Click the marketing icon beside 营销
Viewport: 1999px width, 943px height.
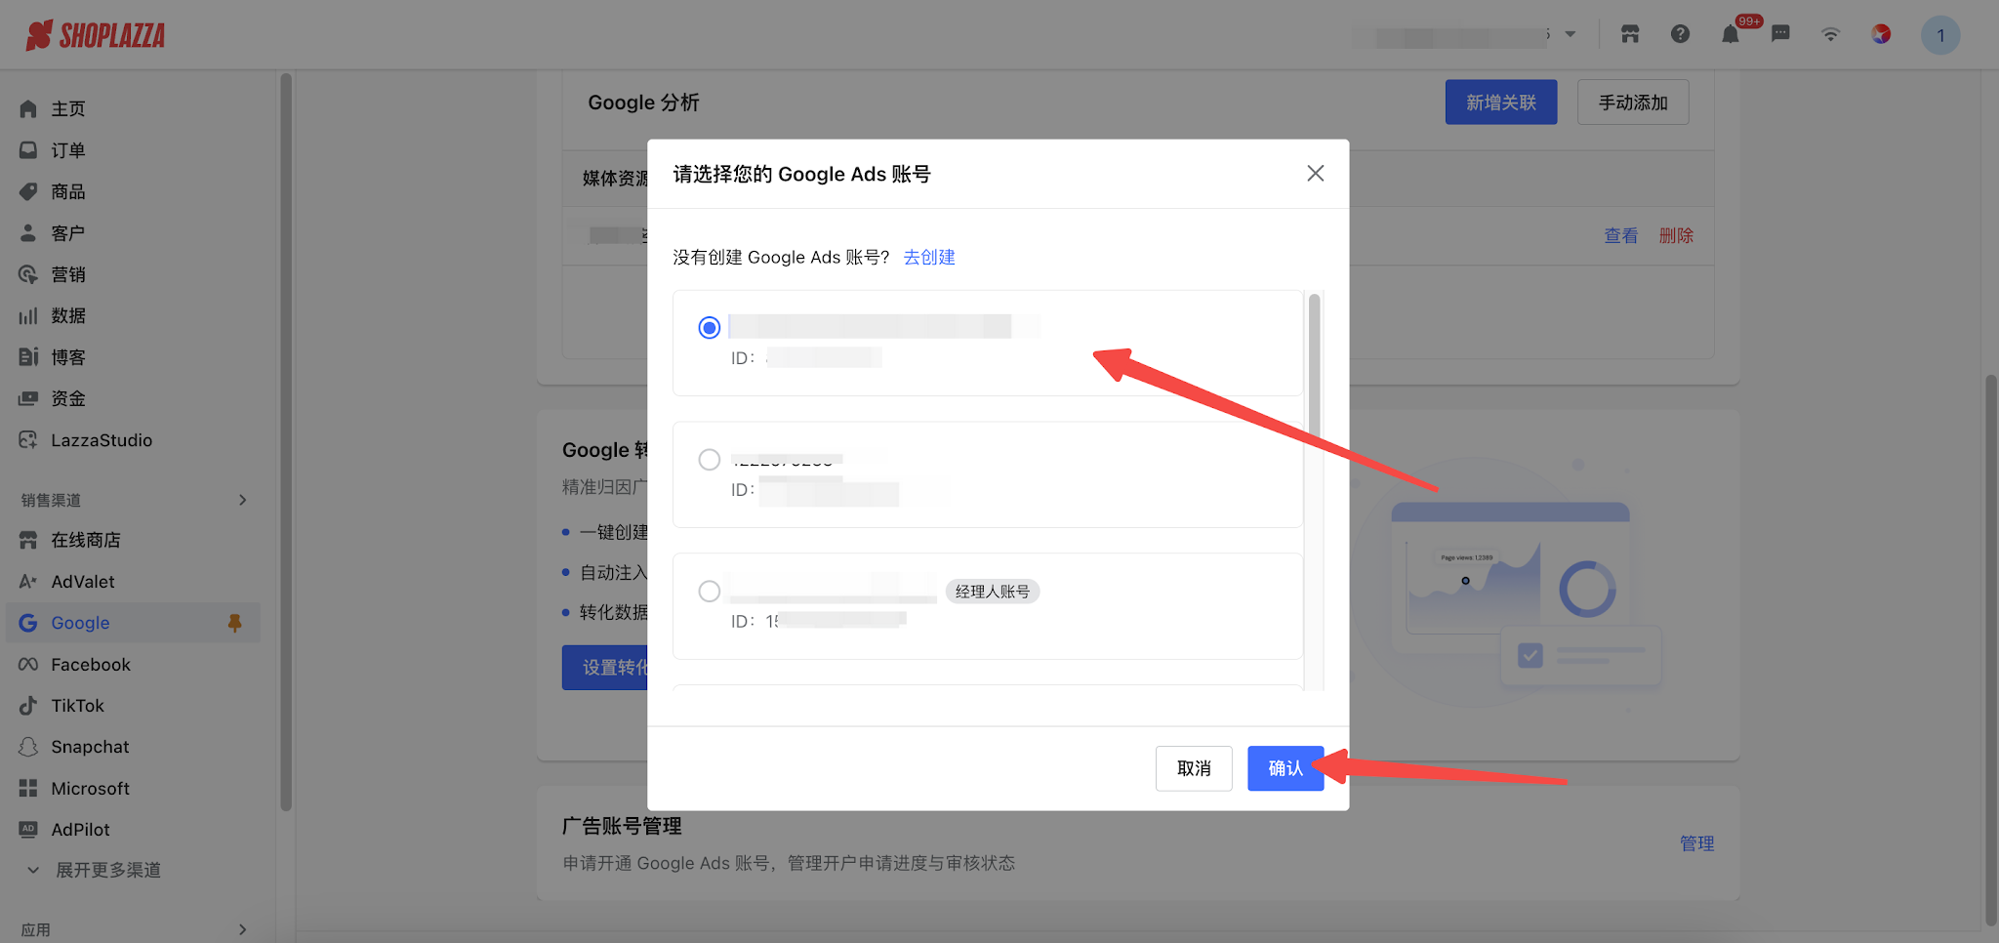coord(28,274)
